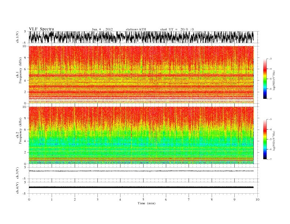Click the 'ch.2 Frequency (kHz)' axis label
The width and height of the screenshot is (290, 224).
19,131
